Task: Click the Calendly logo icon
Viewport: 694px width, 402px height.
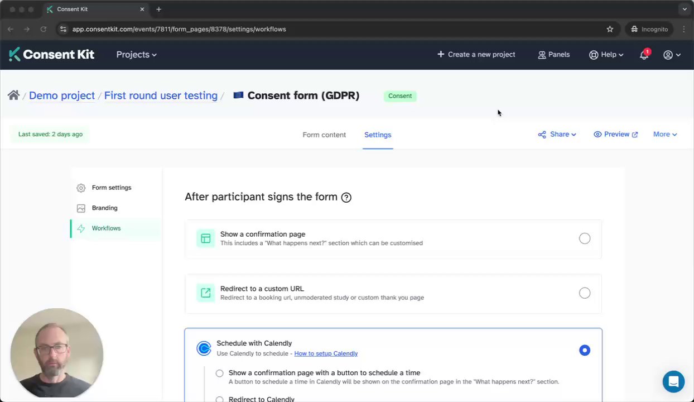Action: pos(204,348)
